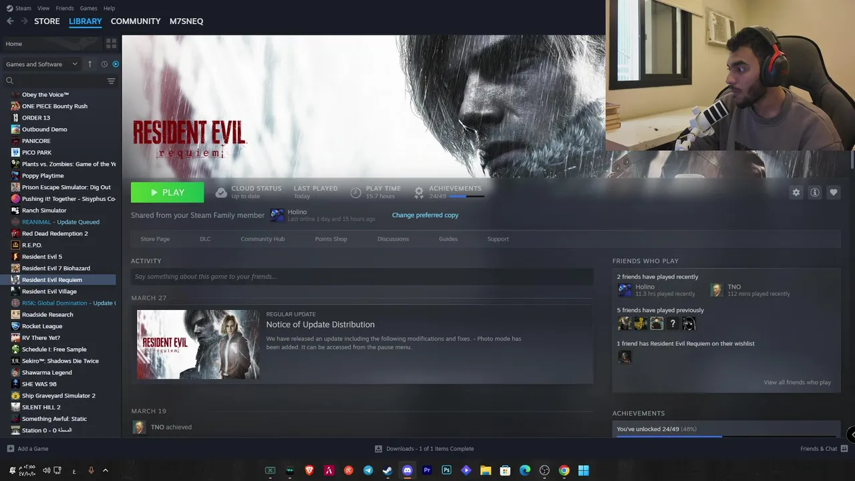
Task: Go forward with the right arrow button
Action: (25, 21)
